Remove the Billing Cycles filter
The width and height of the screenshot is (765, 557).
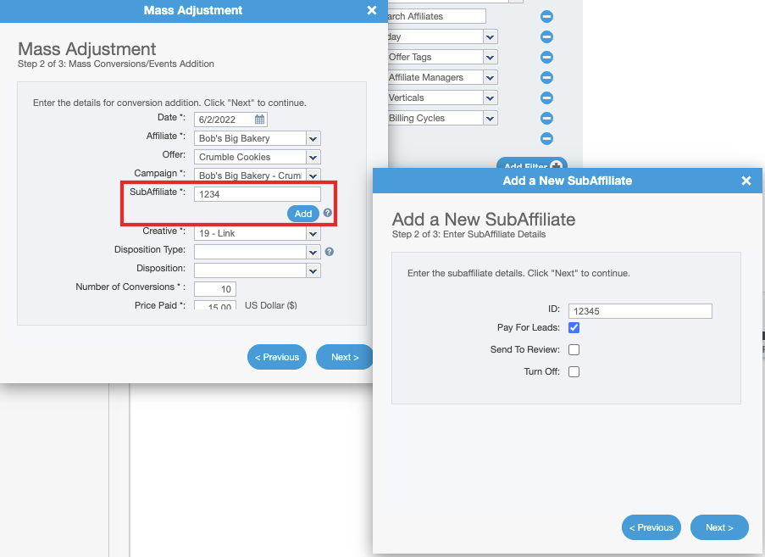click(x=546, y=118)
